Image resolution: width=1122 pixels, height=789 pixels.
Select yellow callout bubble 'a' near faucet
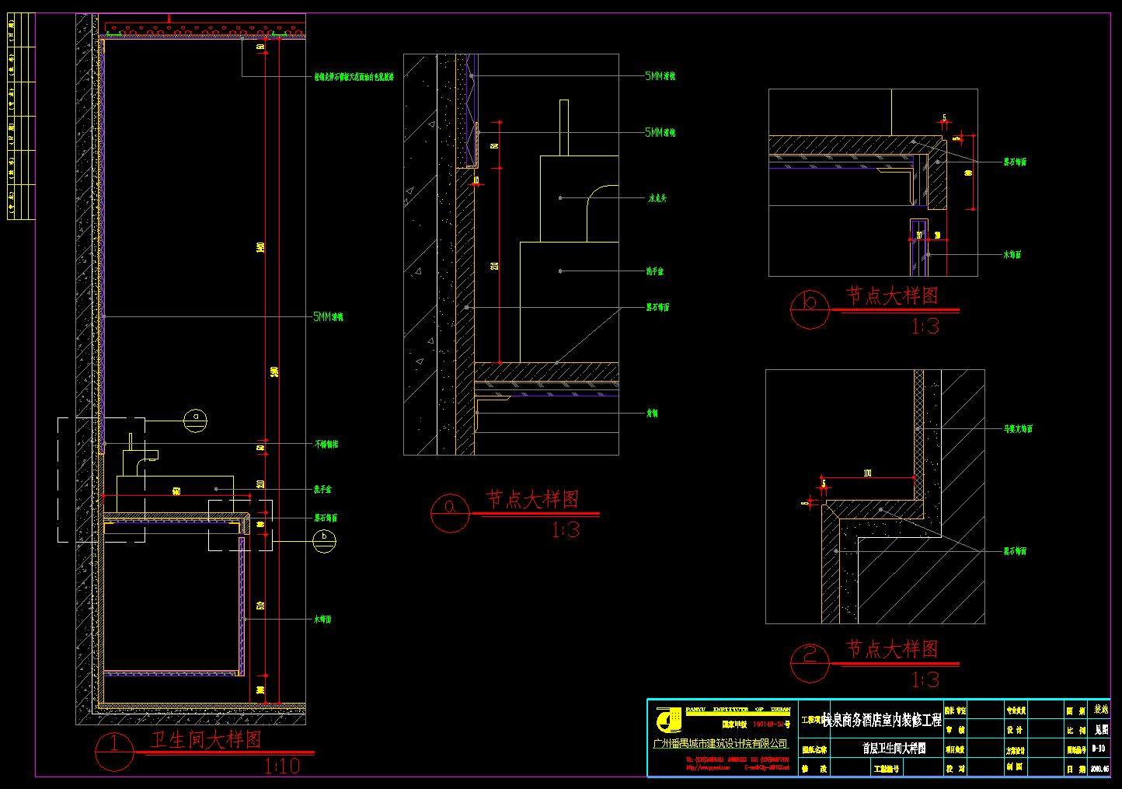(194, 420)
